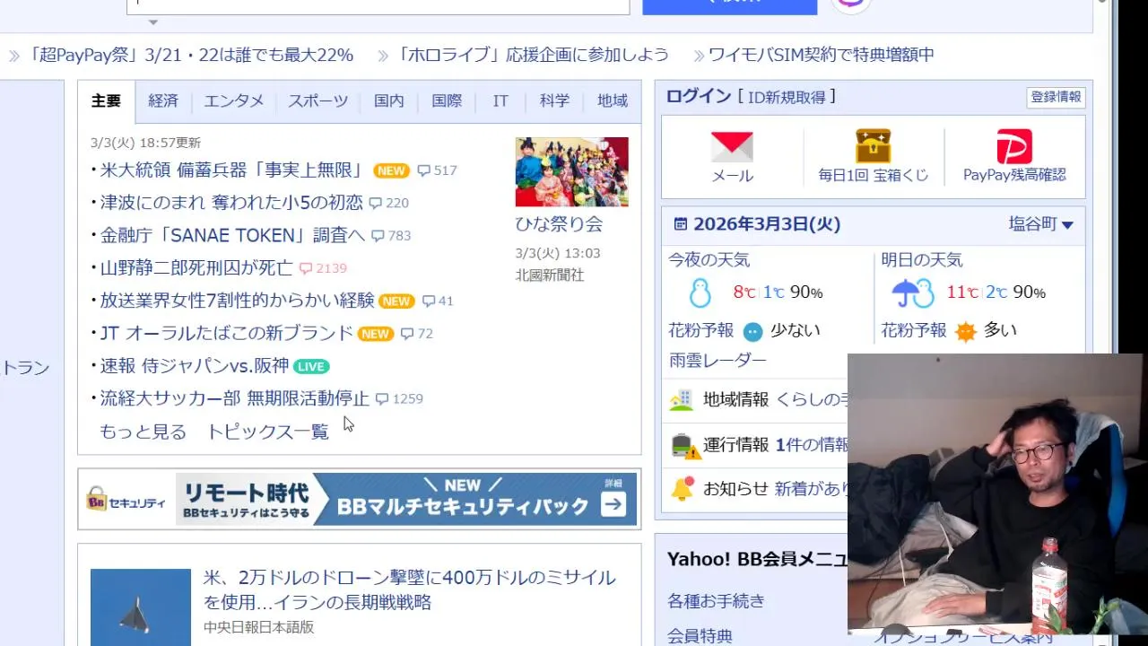Click the ひな祭り会 caption link

coord(559,224)
